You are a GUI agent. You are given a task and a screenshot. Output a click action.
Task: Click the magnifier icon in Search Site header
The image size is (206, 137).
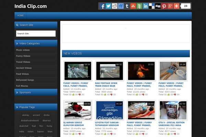(x=17, y=25)
